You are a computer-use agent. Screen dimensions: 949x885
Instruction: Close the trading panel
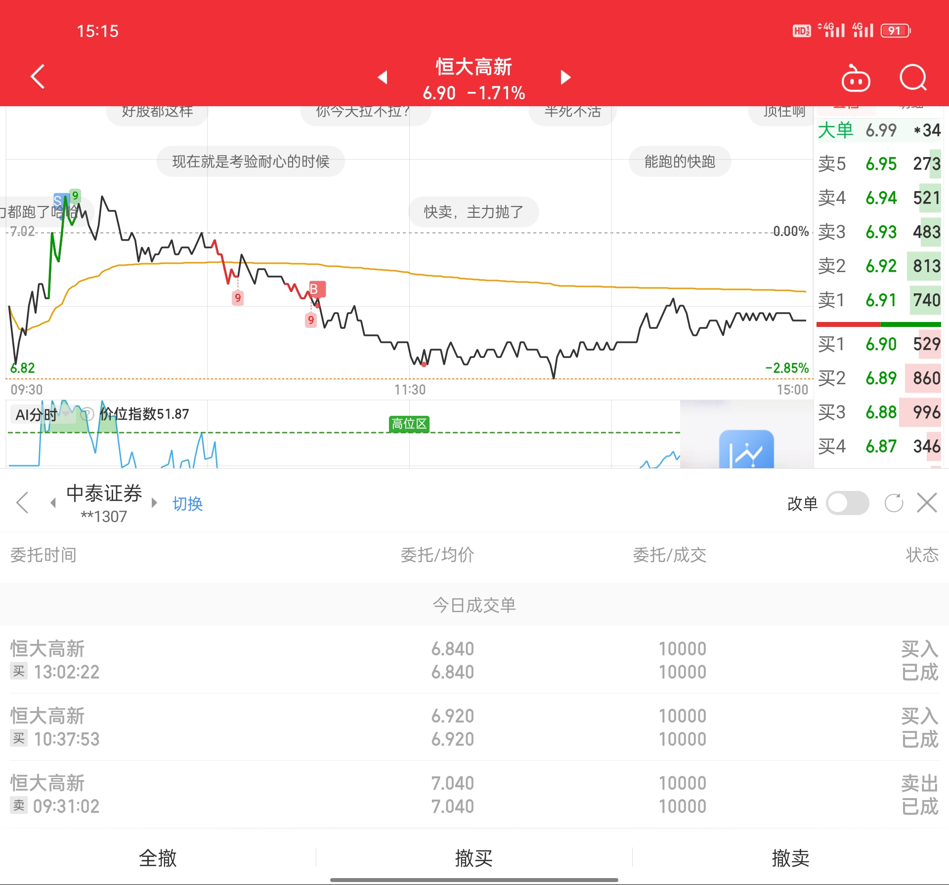point(927,503)
